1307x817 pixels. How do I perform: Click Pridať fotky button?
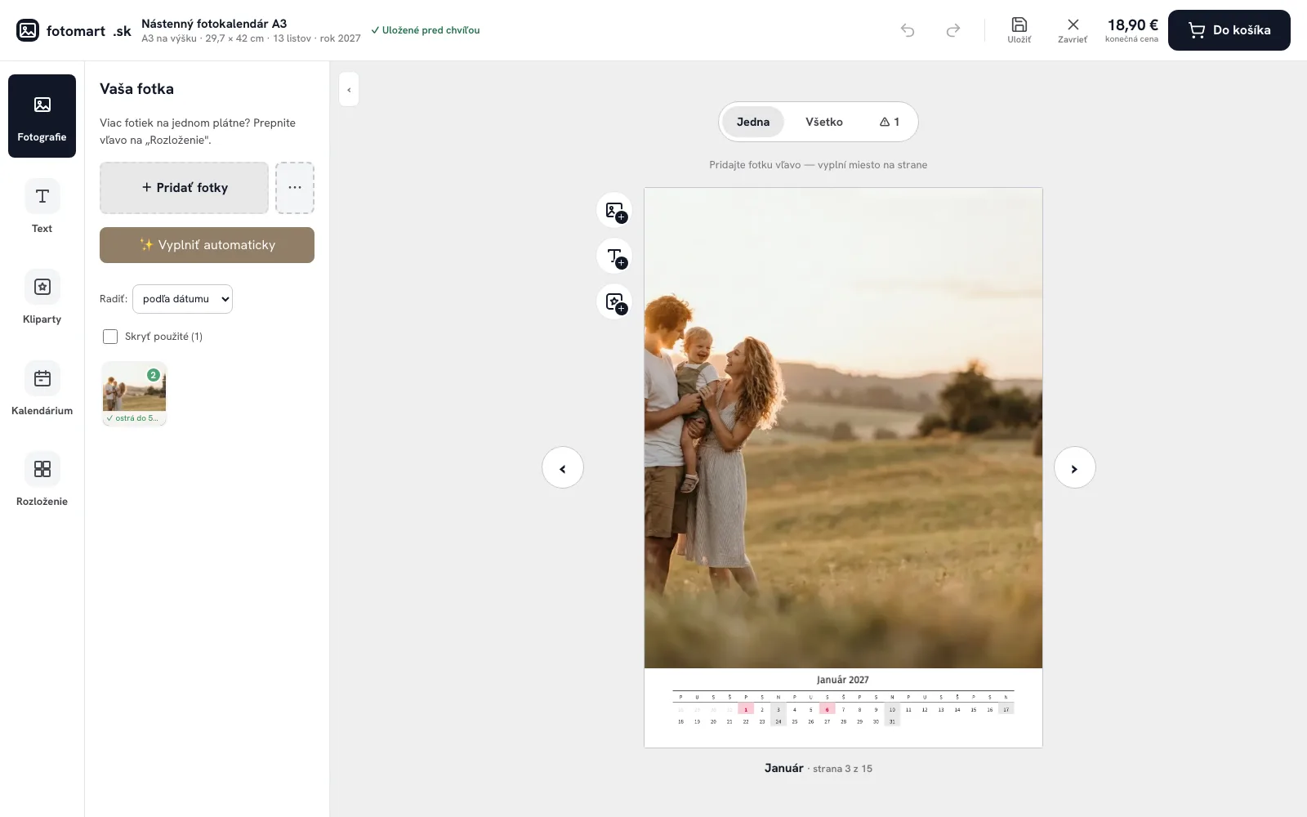pos(184,188)
